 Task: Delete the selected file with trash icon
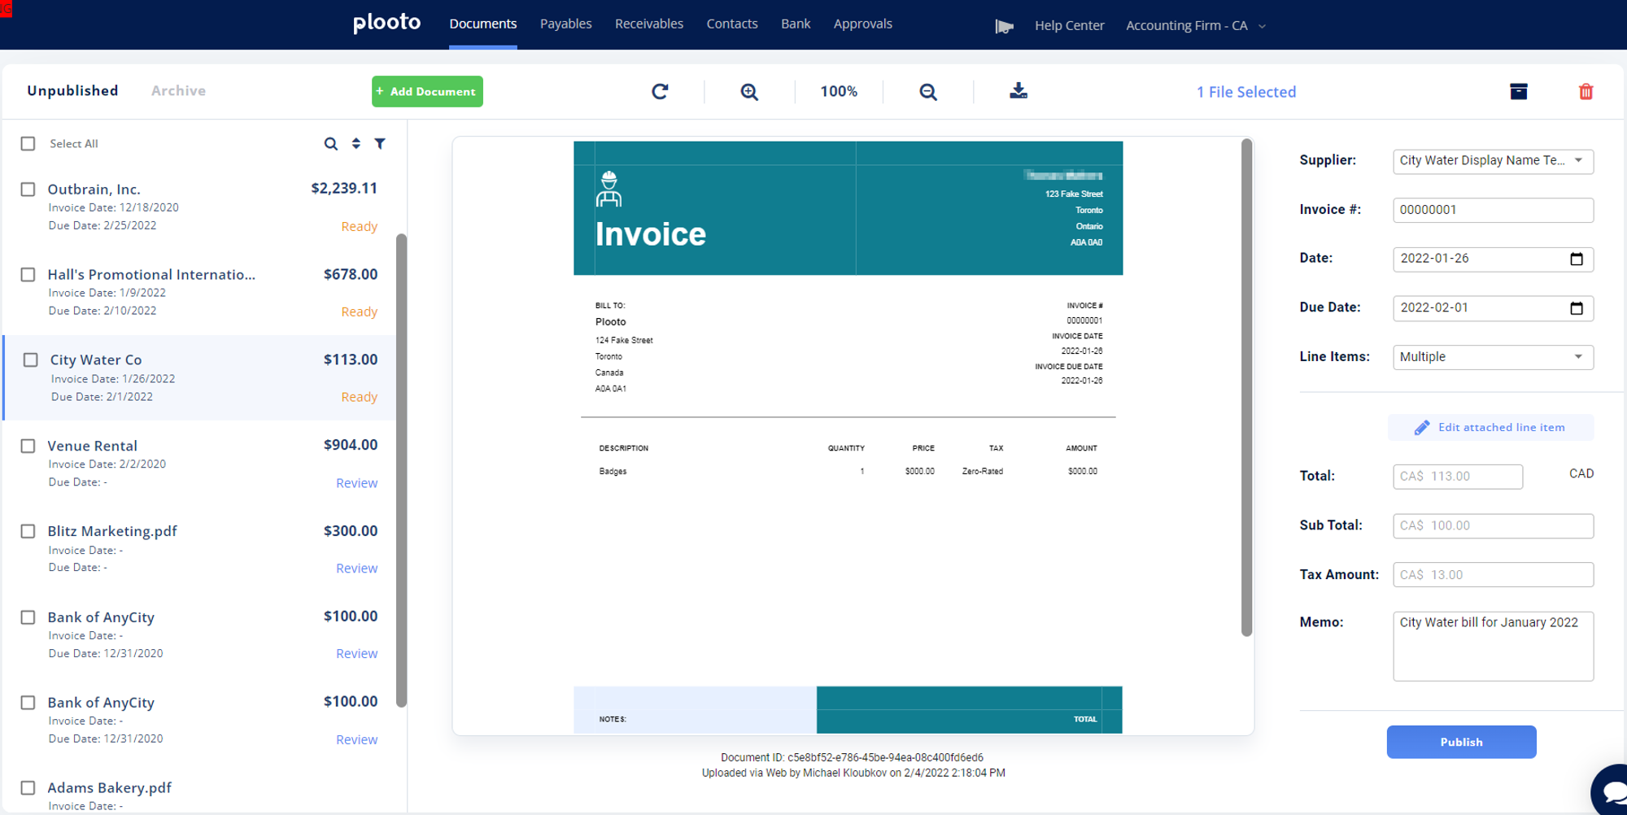pos(1586,92)
